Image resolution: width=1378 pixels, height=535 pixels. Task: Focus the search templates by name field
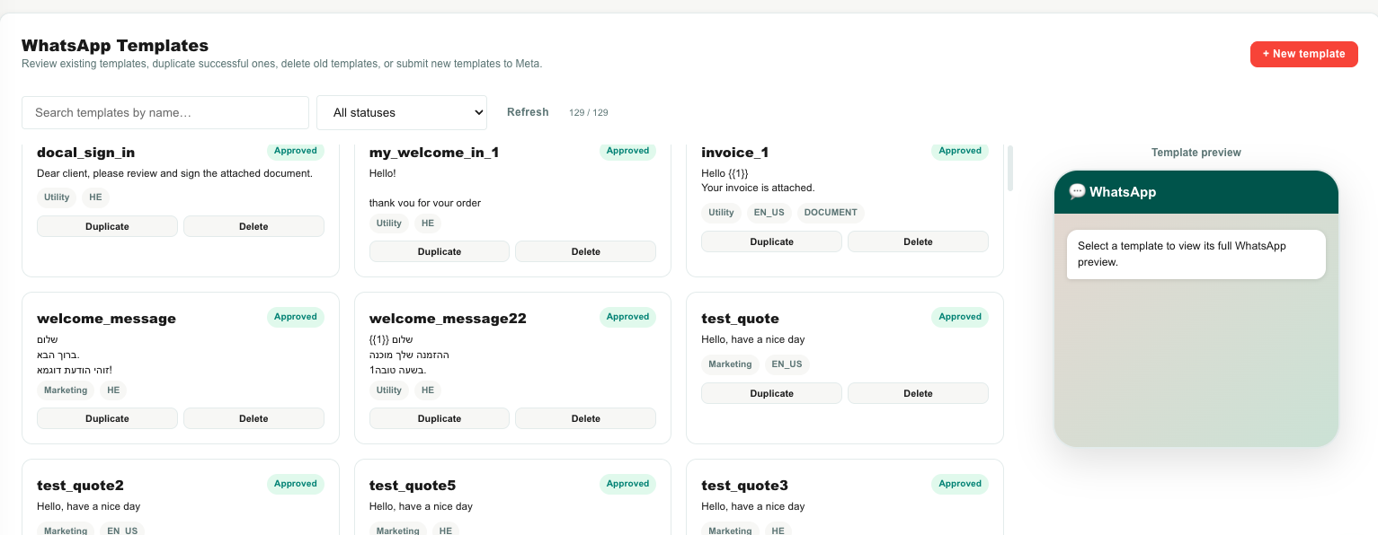coord(165,112)
